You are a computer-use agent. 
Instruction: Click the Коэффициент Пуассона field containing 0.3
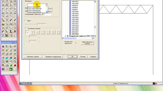(46, 14)
